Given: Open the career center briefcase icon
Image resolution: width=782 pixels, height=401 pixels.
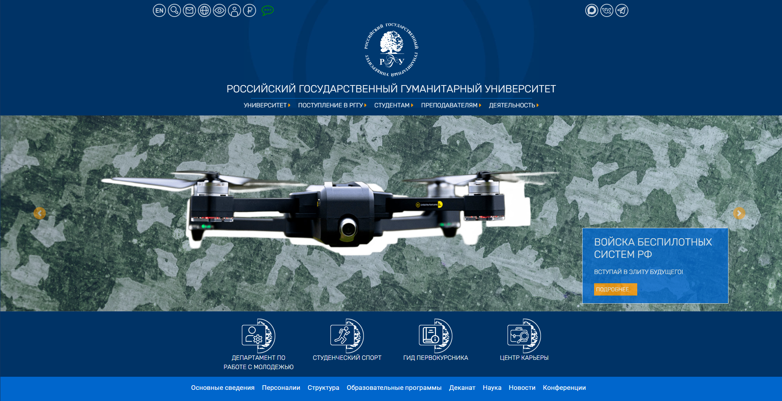Looking at the screenshot, I should tap(524, 336).
